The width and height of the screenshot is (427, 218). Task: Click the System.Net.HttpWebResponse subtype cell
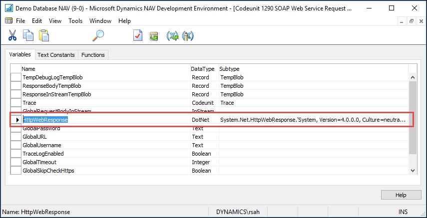coord(313,120)
